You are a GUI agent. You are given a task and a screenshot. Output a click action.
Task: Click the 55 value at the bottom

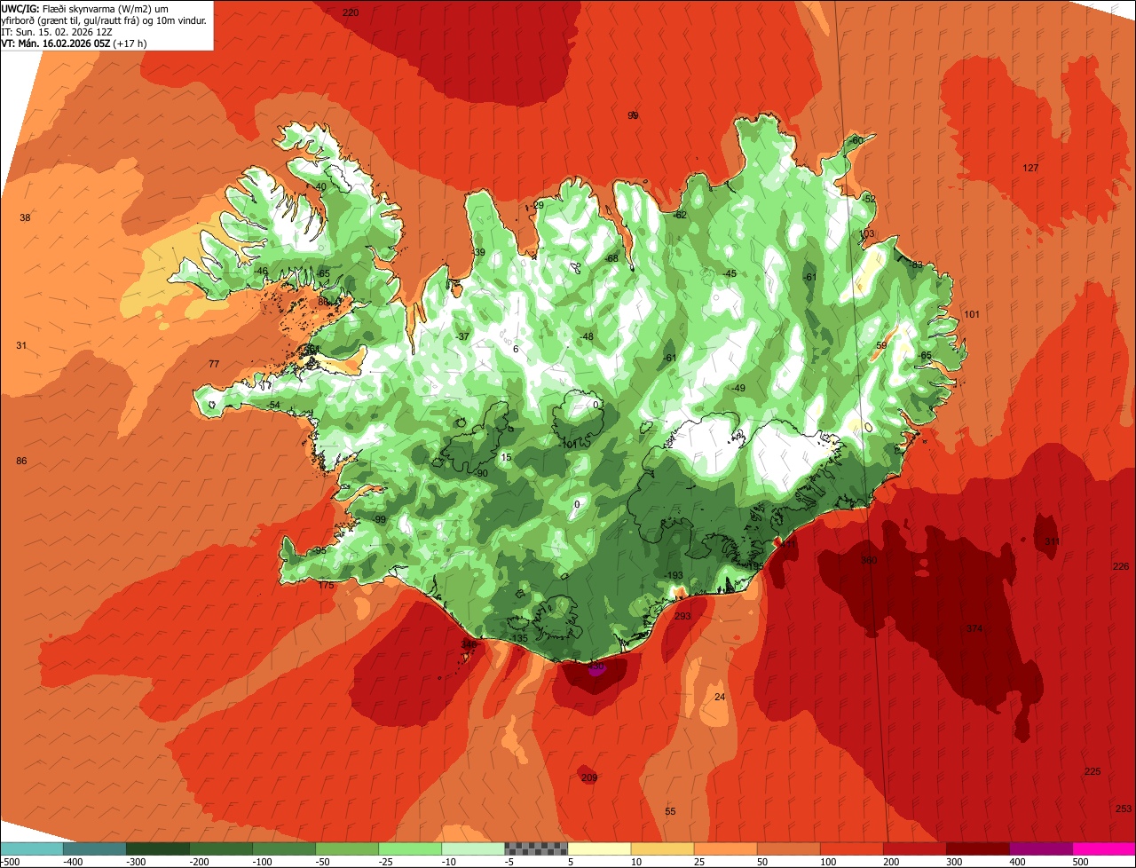[x=670, y=812]
